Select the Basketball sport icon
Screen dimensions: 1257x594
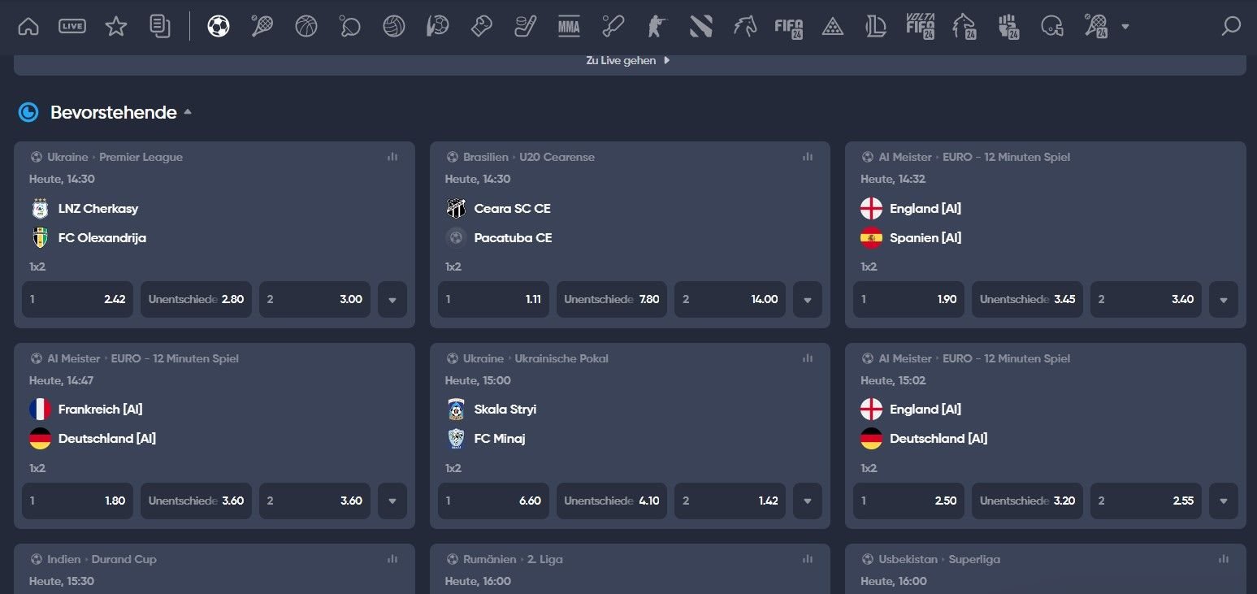(306, 27)
